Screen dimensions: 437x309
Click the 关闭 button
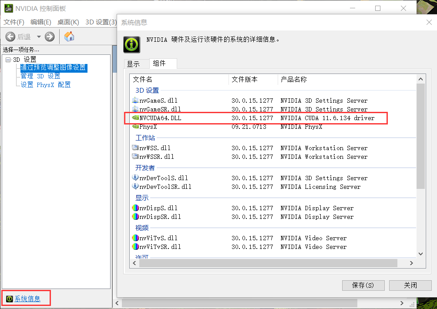click(410, 285)
